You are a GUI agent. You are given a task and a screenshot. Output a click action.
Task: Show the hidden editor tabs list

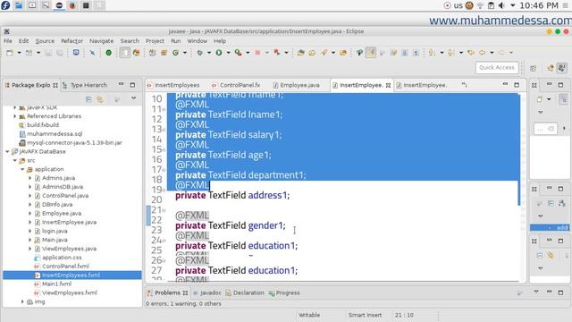click(x=464, y=85)
